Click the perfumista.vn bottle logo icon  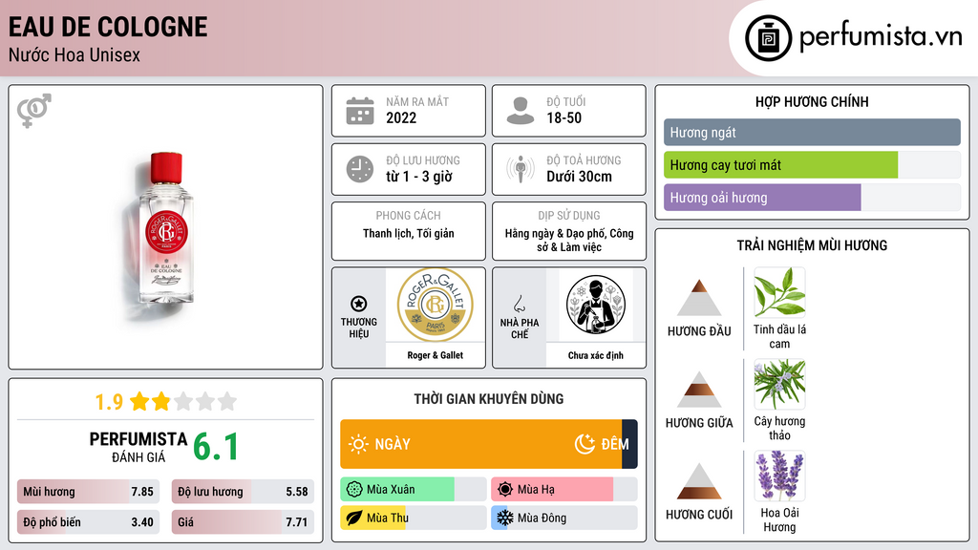pyautogui.click(x=768, y=38)
